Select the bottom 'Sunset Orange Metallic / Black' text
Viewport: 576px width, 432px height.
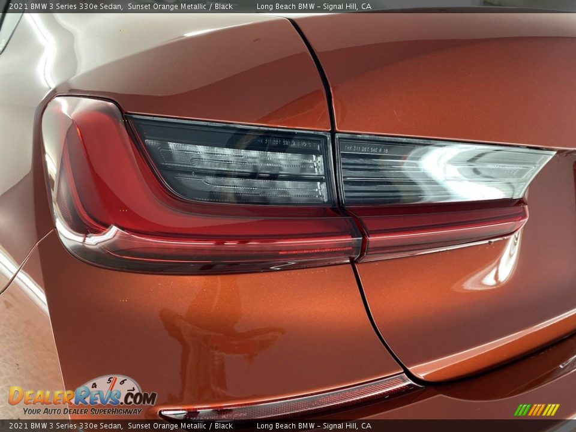tap(180, 426)
